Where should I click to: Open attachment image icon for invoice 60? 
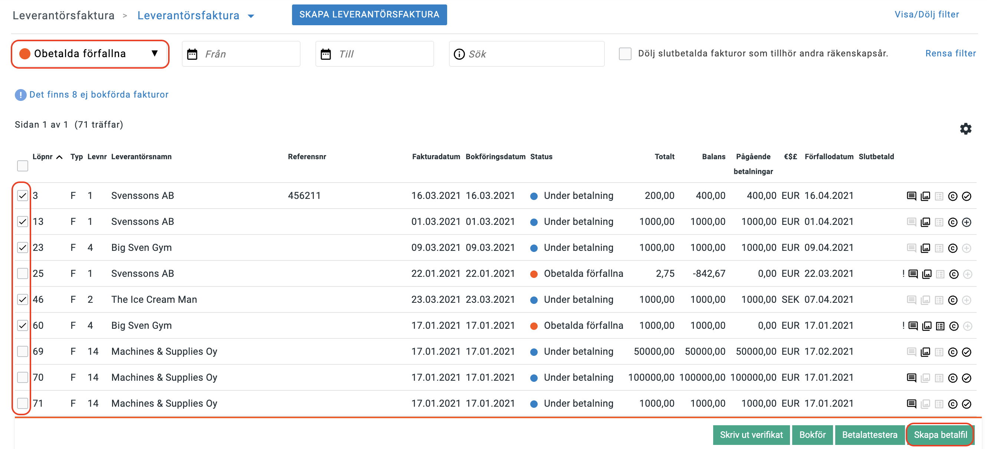click(x=927, y=326)
